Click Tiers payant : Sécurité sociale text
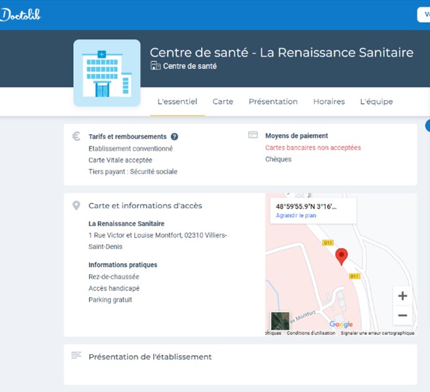This screenshot has height=392, width=430. pos(133,171)
